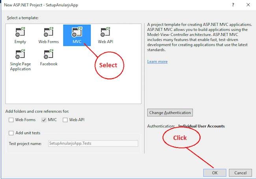Click the help question mark icon
Screen dimensions: 256x179
233,5
